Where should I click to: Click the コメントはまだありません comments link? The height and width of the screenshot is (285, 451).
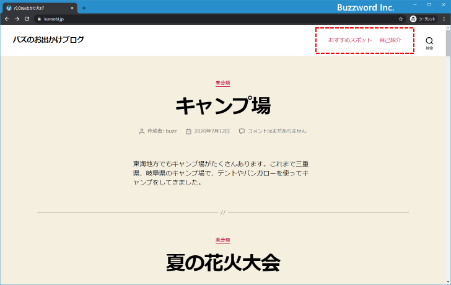pyautogui.click(x=277, y=131)
